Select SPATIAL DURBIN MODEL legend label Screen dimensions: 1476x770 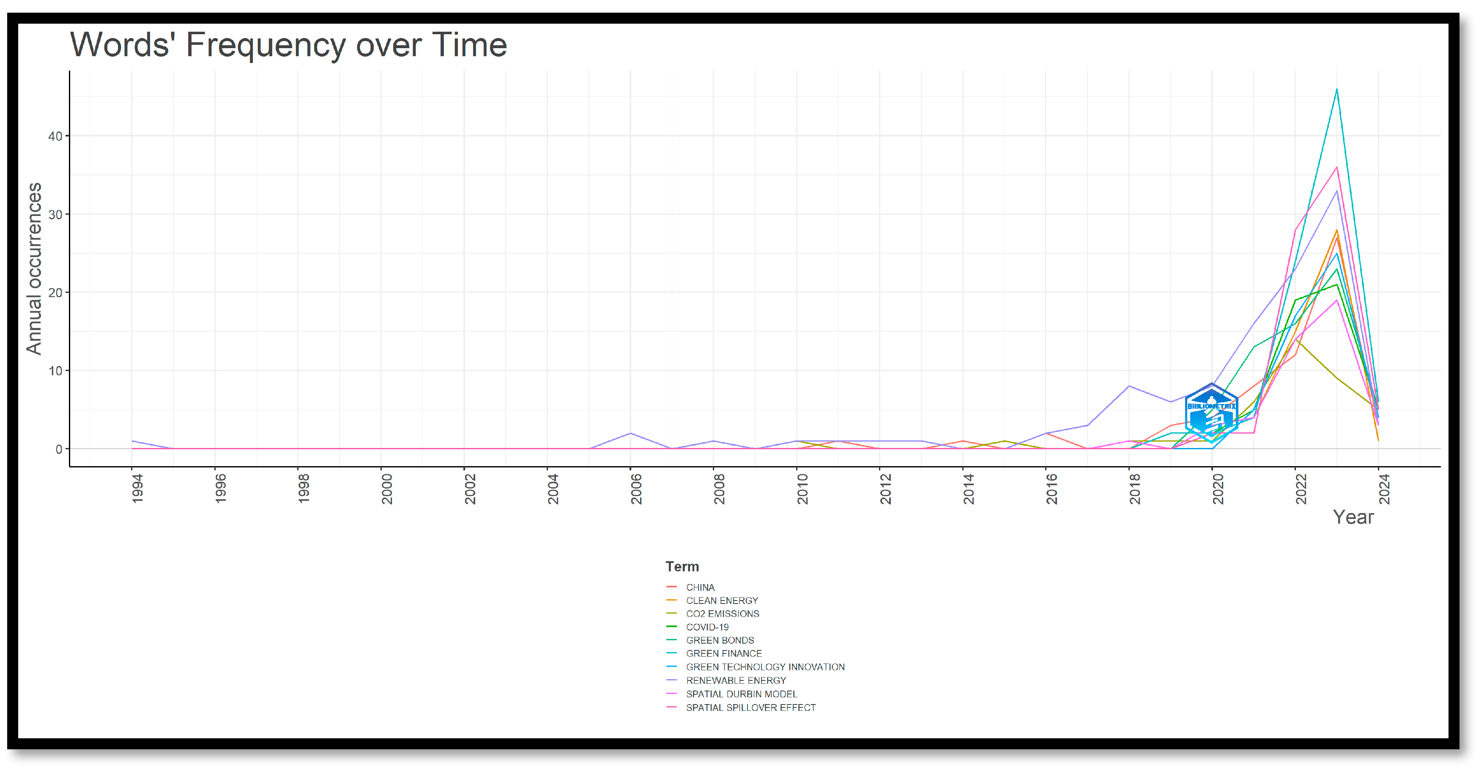click(x=742, y=694)
